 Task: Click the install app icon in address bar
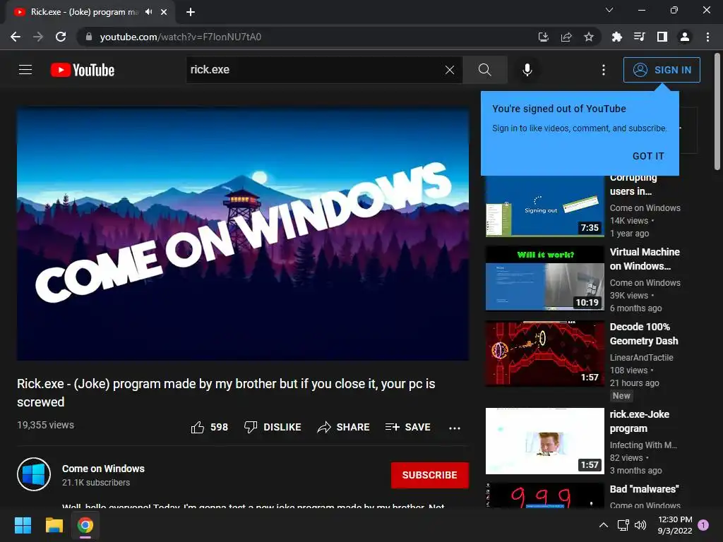click(x=543, y=37)
